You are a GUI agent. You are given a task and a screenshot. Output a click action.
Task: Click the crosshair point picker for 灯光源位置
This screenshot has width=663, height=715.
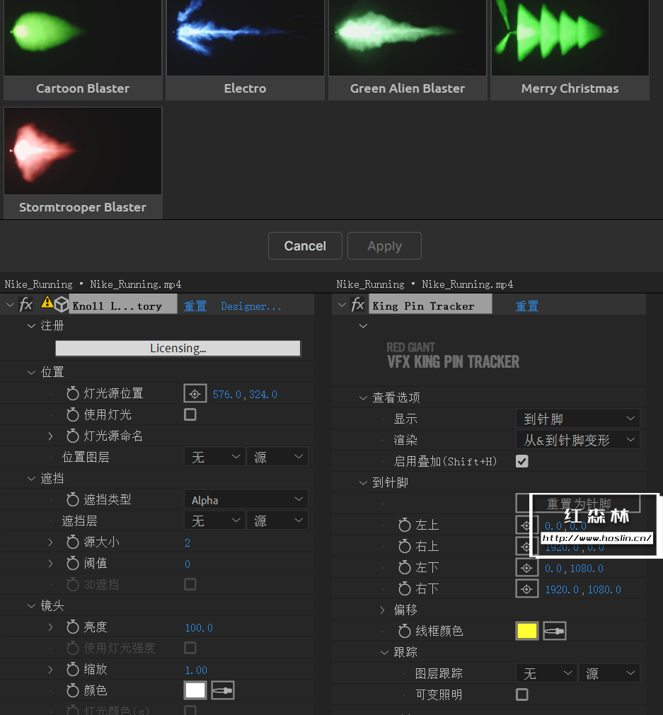pyautogui.click(x=195, y=393)
